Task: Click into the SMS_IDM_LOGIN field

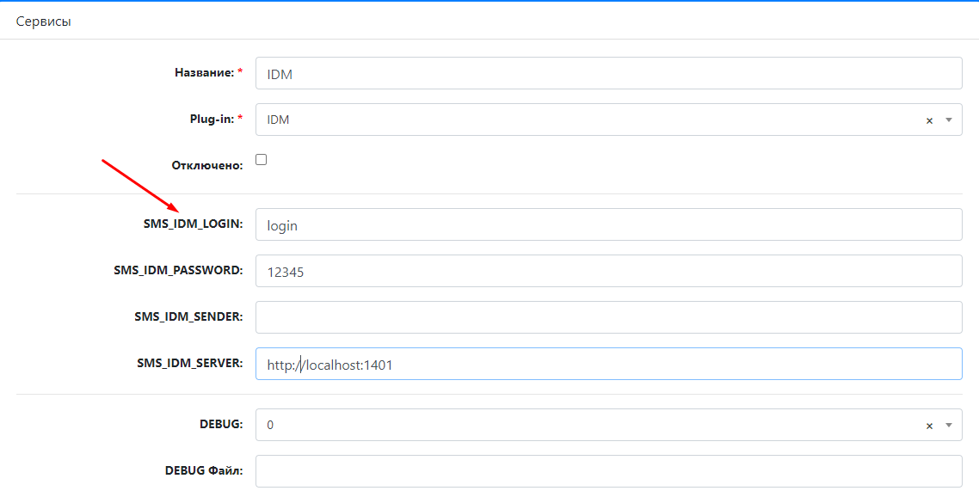Action: (x=609, y=224)
